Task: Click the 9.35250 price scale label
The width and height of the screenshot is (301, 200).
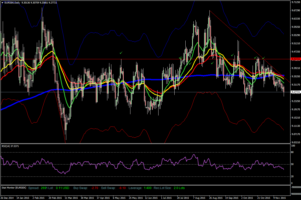Action: (296, 76)
